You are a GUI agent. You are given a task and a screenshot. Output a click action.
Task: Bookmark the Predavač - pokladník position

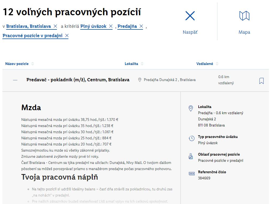click(x=261, y=81)
